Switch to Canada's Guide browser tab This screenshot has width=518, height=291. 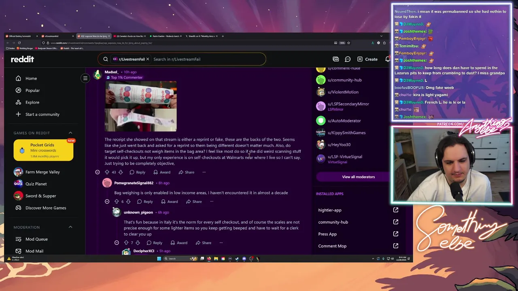(x=129, y=36)
